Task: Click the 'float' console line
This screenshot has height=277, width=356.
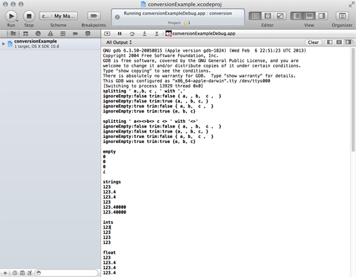Action: [x=109, y=252]
